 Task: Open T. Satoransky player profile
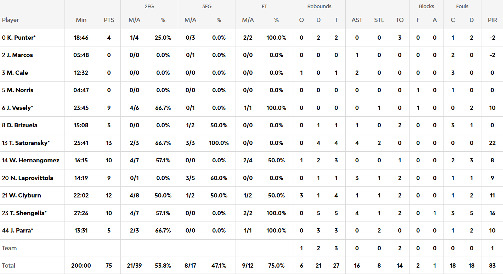[x=29, y=143]
